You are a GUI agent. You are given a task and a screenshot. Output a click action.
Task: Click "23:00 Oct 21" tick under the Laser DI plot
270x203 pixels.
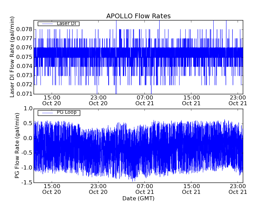click(238, 100)
